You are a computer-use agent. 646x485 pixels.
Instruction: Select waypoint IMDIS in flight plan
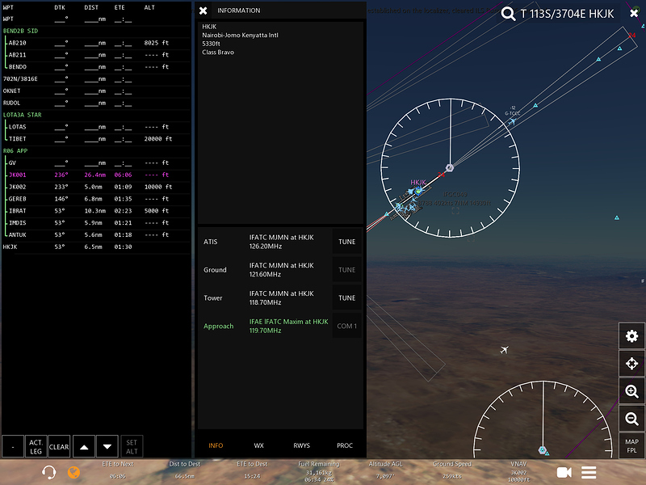click(x=96, y=223)
